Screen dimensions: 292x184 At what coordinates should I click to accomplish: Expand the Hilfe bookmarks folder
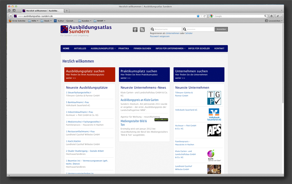(x=33, y=21)
